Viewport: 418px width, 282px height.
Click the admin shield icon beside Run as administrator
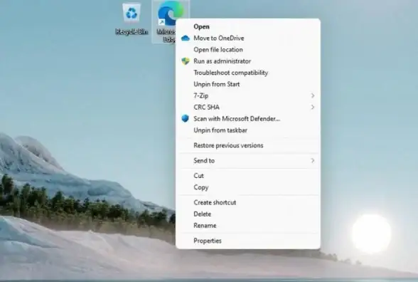(186, 61)
